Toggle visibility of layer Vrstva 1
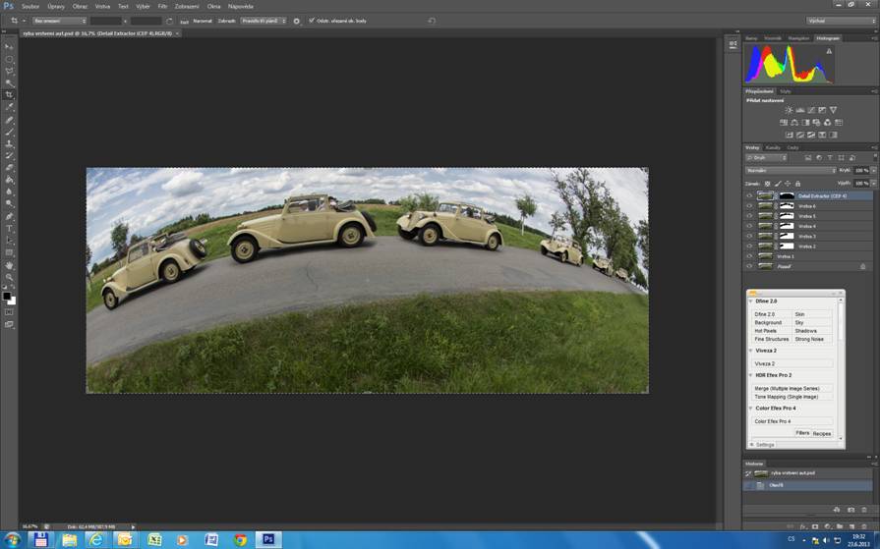The image size is (880, 549). click(x=749, y=256)
